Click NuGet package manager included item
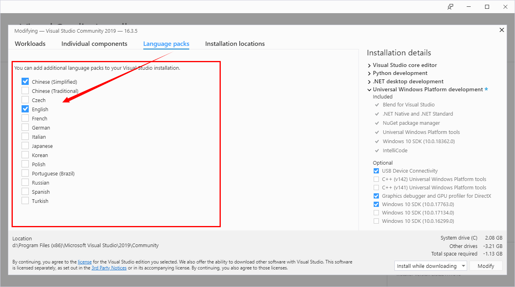Image resolution: width=515 pixels, height=287 pixels. tap(411, 123)
